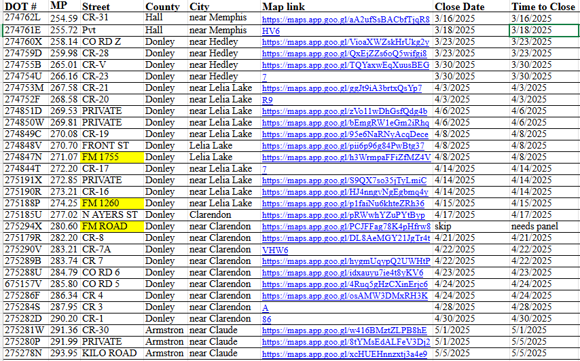The height and width of the screenshot is (361, 580).
Task: Select the 'skip' Close Date cell
Action: click(443, 227)
